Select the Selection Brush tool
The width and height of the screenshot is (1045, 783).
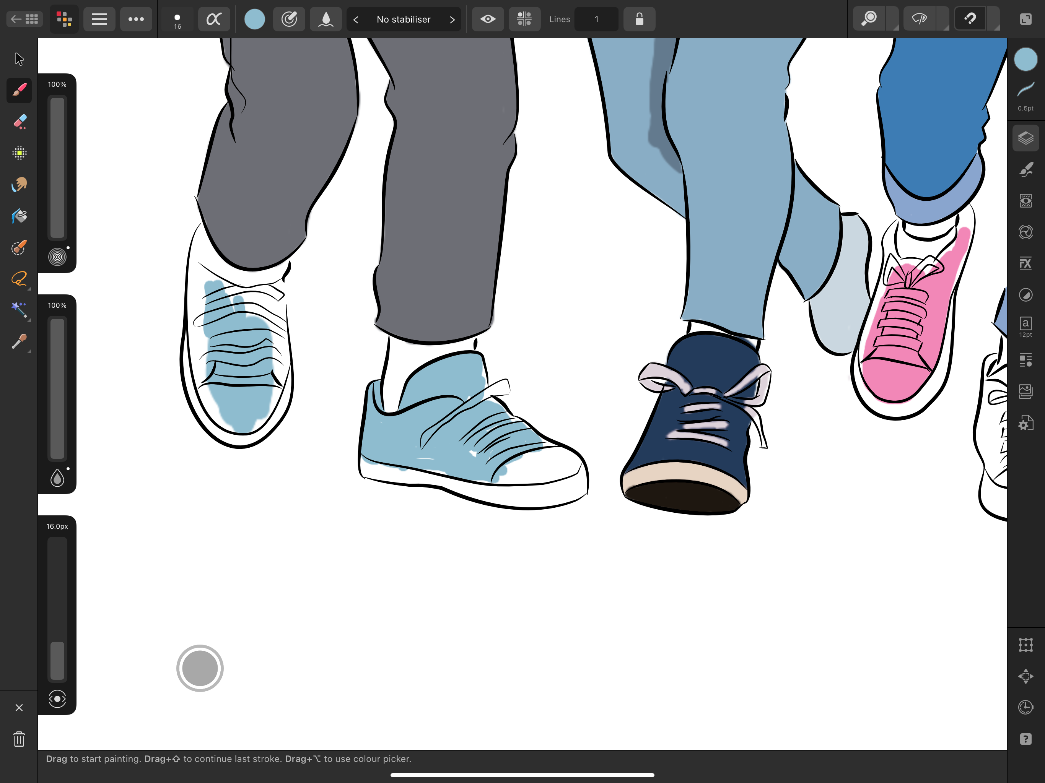pos(19,247)
